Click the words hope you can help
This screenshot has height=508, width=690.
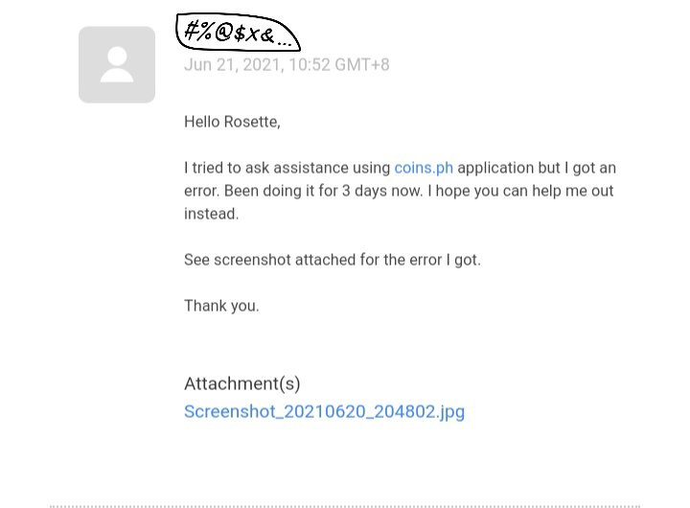pos(502,191)
